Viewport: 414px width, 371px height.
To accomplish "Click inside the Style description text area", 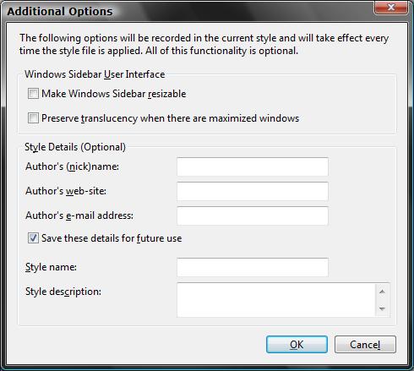I will (276, 300).
